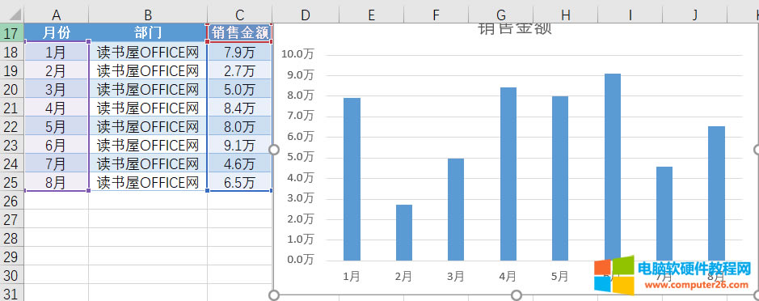Image resolution: width=759 pixels, height=301 pixels.
Task: Click chart's bottom-left corner handle
Action: 273,295
